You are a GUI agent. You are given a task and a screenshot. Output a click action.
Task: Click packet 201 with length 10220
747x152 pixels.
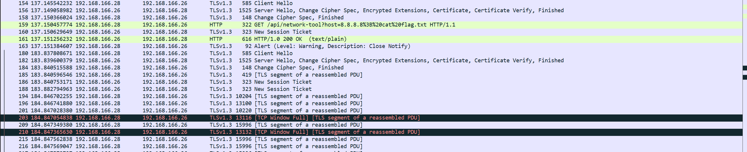click(x=308, y=111)
